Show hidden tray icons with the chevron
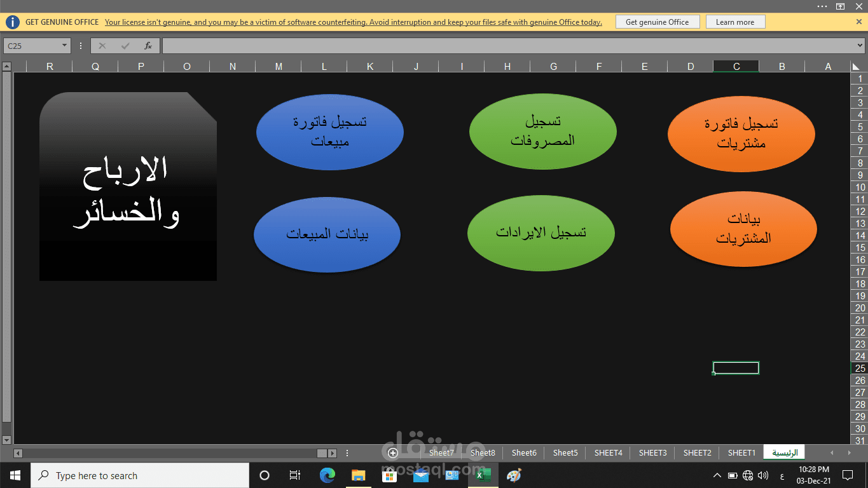Screen dimensions: 868x488 coord(717,475)
